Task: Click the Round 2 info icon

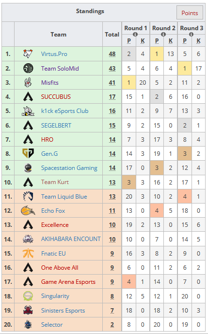Action: [163, 34]
